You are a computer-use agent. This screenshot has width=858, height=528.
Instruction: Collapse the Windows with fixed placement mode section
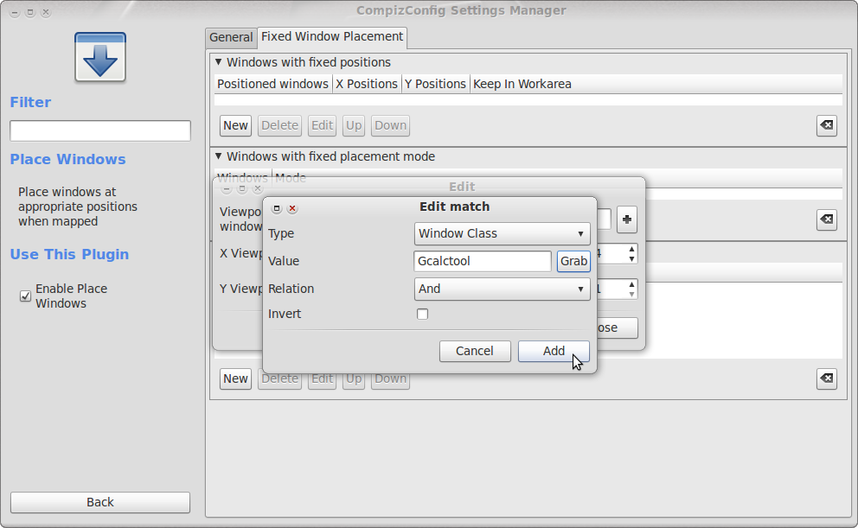(218, 156)
